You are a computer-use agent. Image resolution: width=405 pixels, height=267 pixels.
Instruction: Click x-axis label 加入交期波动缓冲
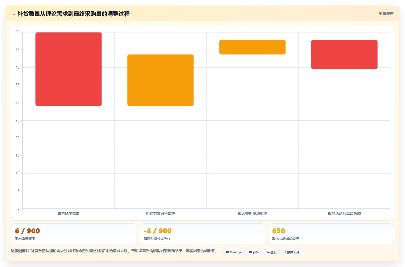coord(252,214)
